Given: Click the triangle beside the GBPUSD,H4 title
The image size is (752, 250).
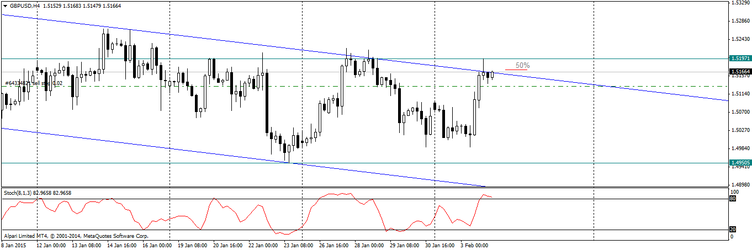Looking at the screenshot, I should [x=6, y=5].
